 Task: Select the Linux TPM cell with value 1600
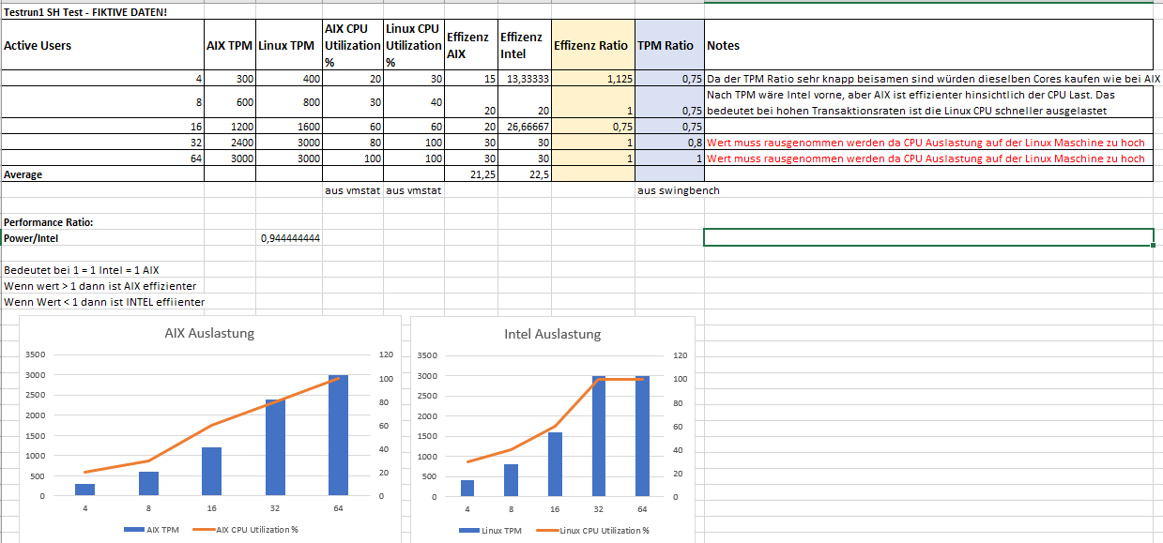click(x=288, y=127)
